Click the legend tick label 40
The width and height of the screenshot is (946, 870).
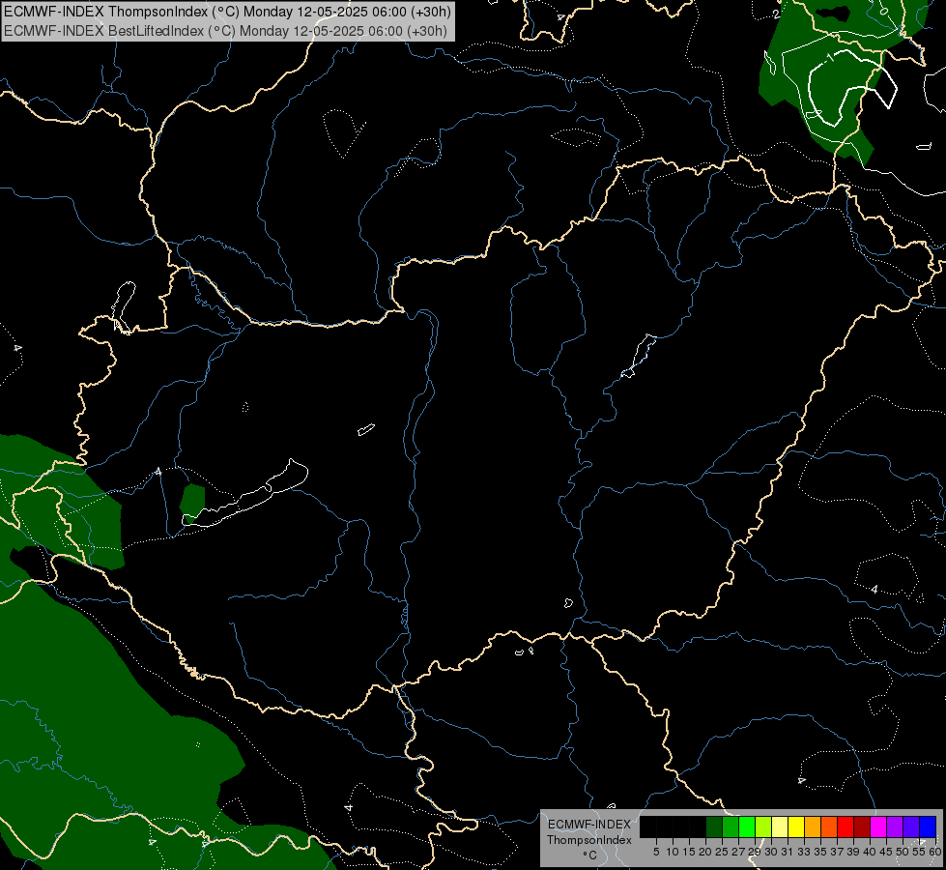(x=870, y=852)
